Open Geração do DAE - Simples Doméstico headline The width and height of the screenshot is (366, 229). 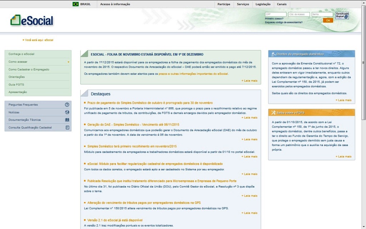[133, 125]
